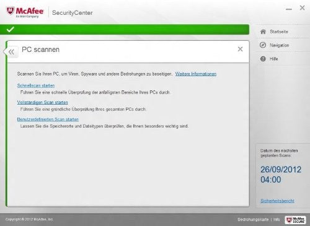Screen dimensions: 310x226
Task: Click the Hilfe question mark icon
Action: (x=263, y=59)
